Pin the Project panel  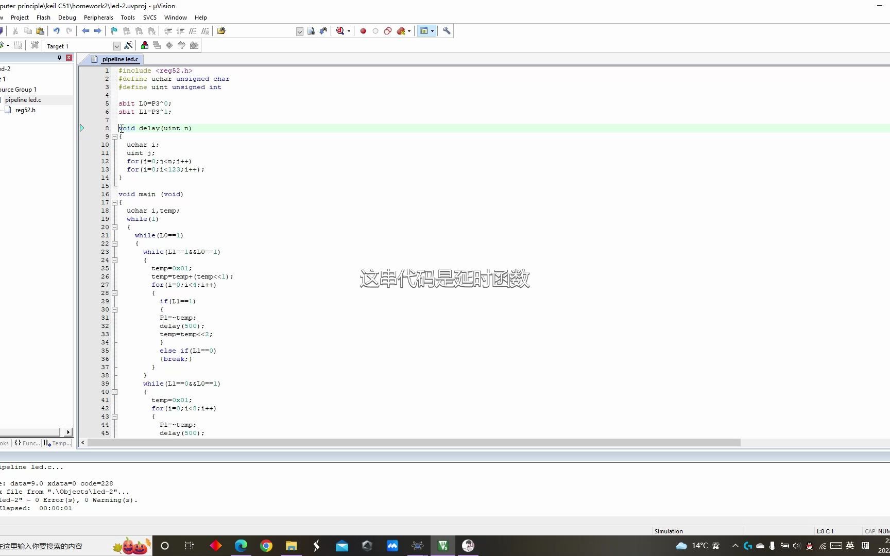[x=59, y=58]
